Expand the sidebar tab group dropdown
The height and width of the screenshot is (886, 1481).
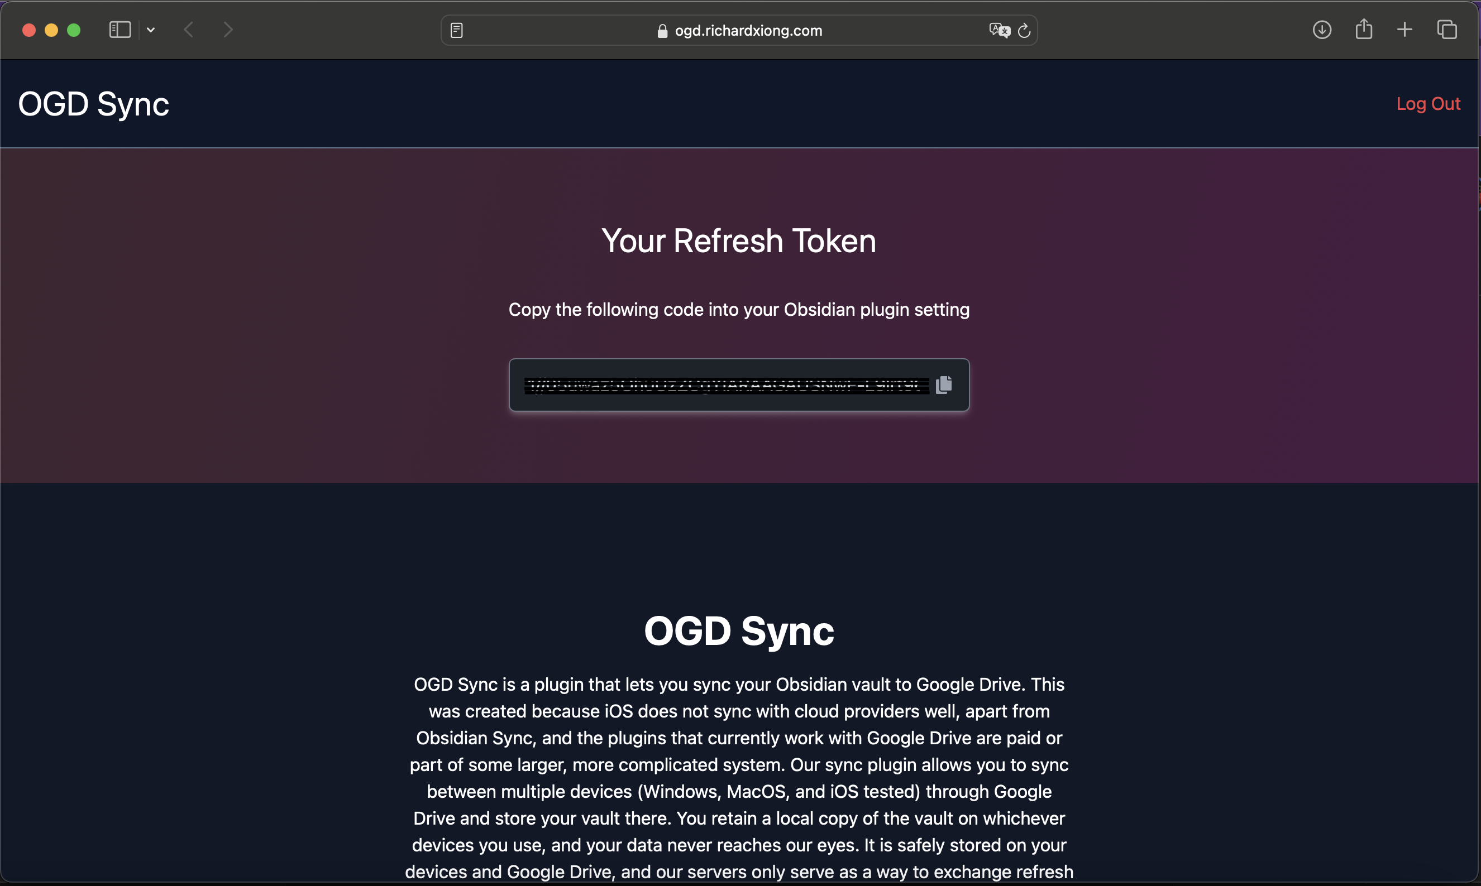(x=151, y=30)
